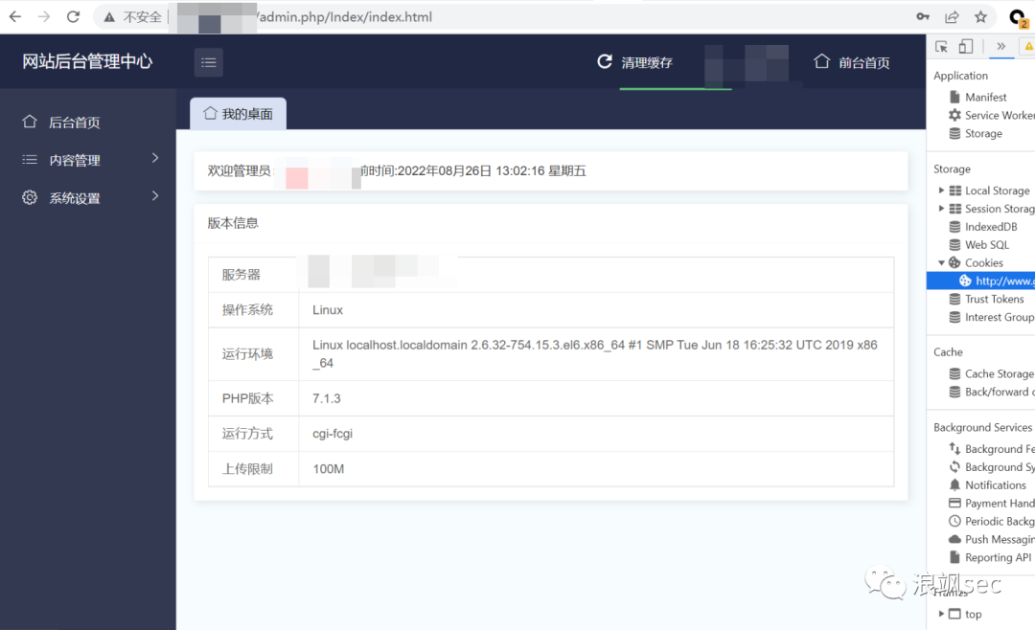
Task: Click the 网站后台管理中心 title
Action: [x=87, y=61]
